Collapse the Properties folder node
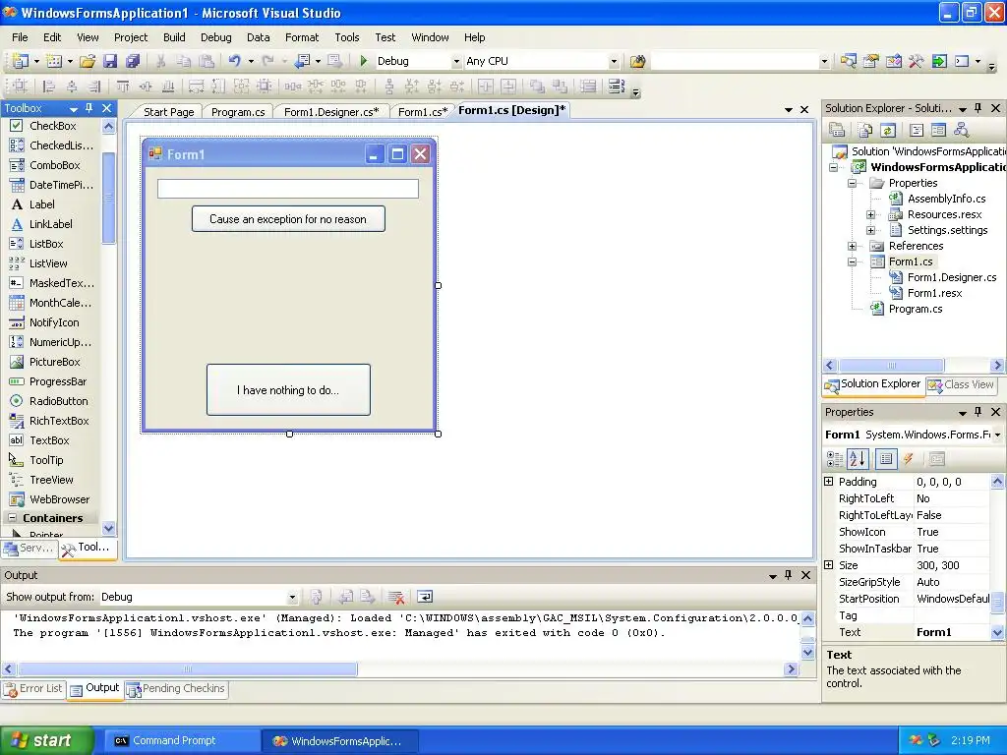Image resolution: width=1007 pixels, height=755 pixels. click(x=853, y=183)
